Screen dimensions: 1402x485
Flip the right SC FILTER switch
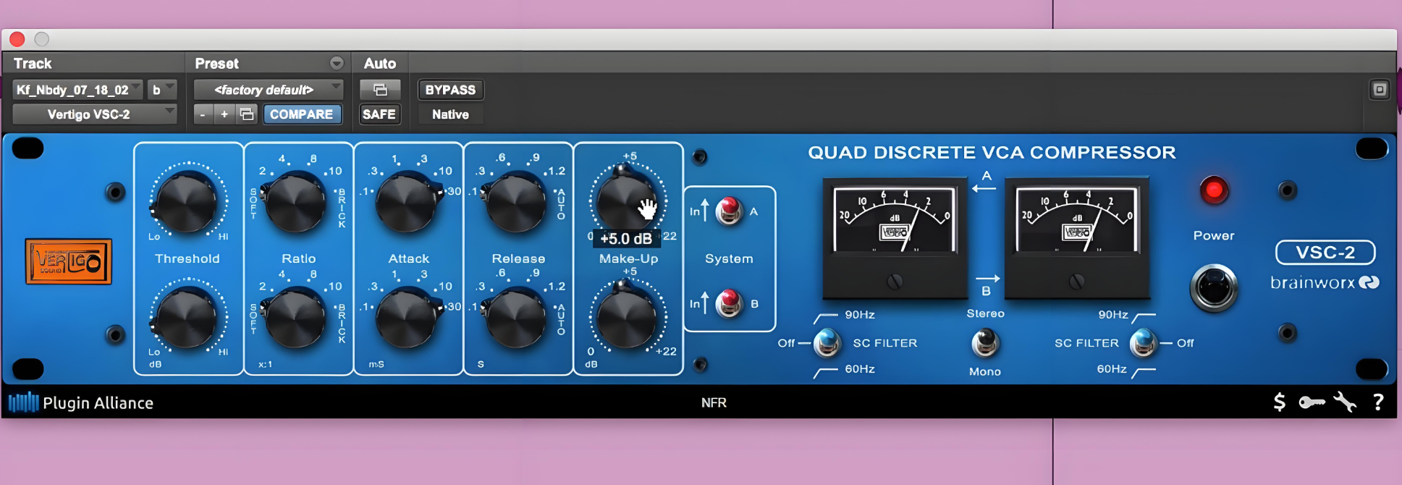1144,342
